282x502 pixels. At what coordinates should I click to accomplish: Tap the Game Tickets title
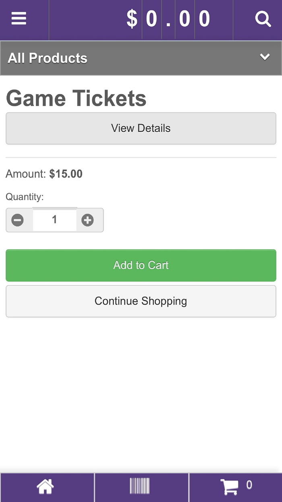76,98
